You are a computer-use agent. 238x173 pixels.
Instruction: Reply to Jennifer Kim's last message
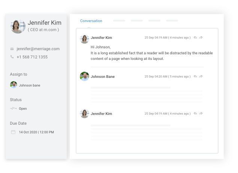point(195,113)
